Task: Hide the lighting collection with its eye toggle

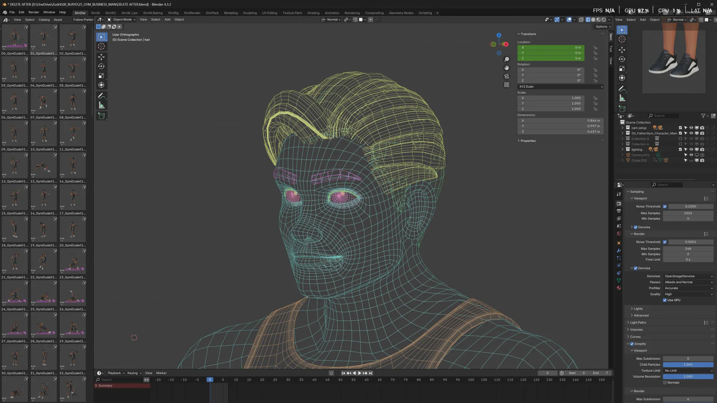Action: pos(691,149)
